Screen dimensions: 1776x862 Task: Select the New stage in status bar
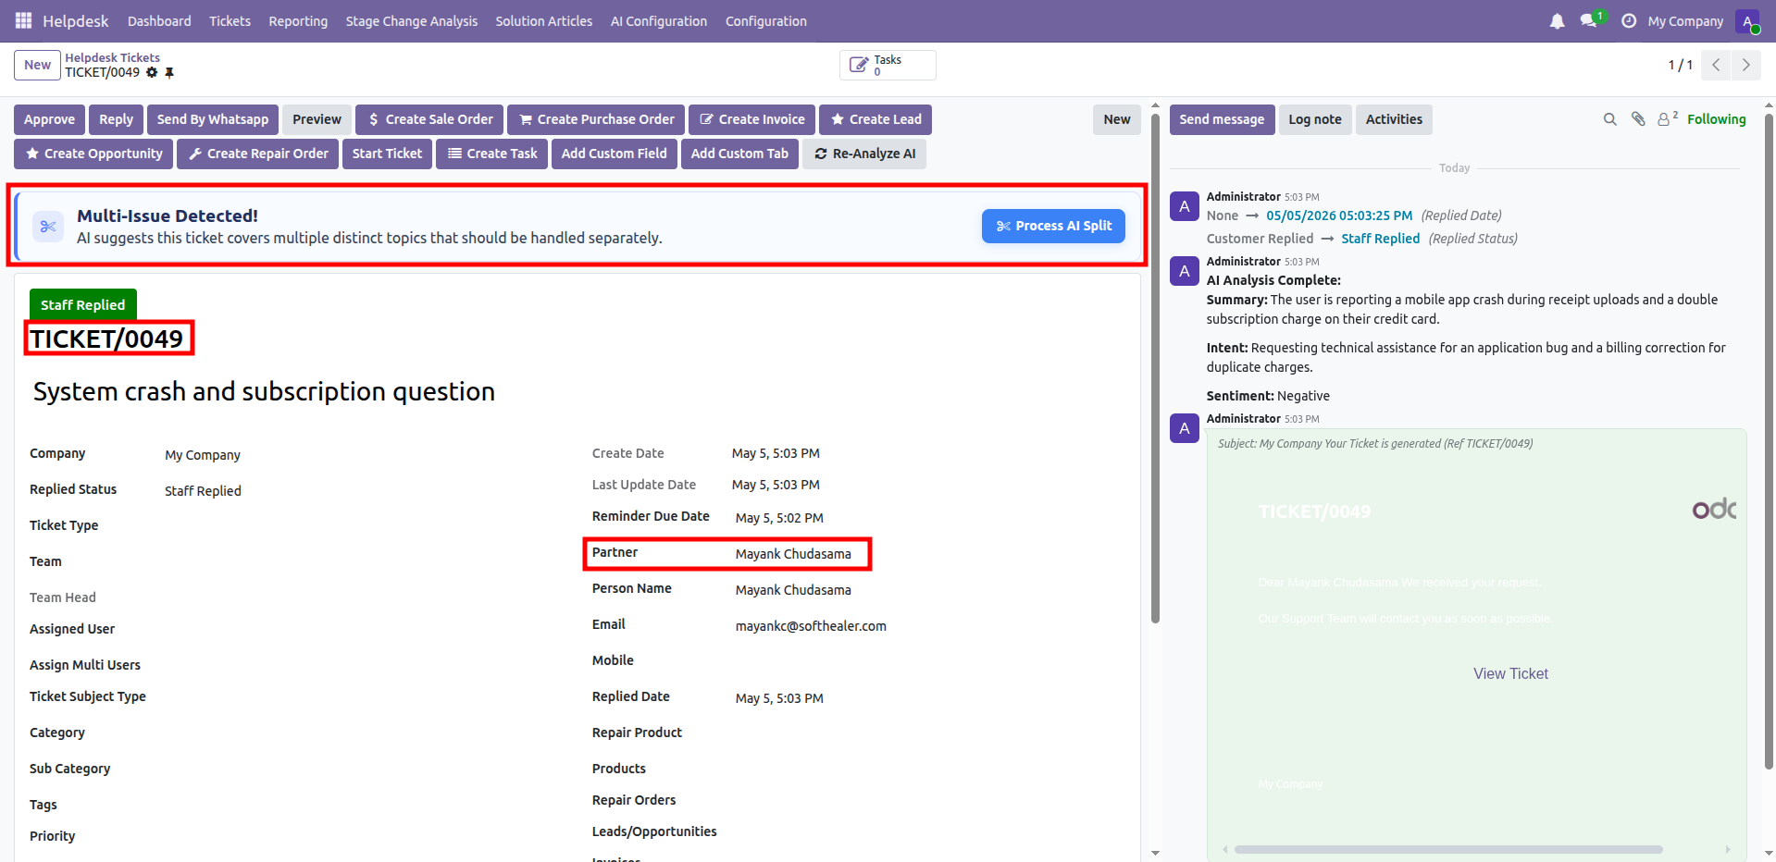(1117, 119)
